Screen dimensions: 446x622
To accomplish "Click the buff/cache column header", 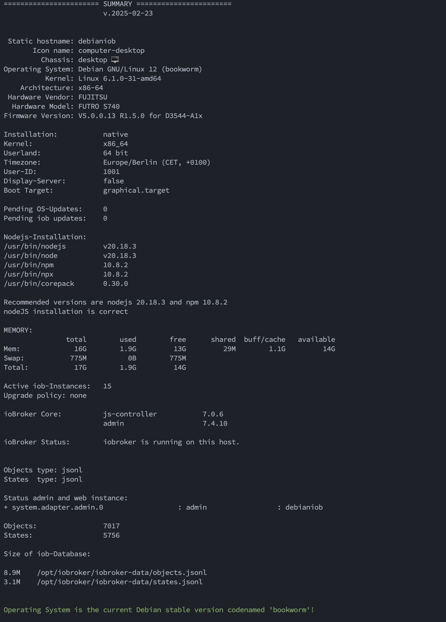I will click(264, 339).
